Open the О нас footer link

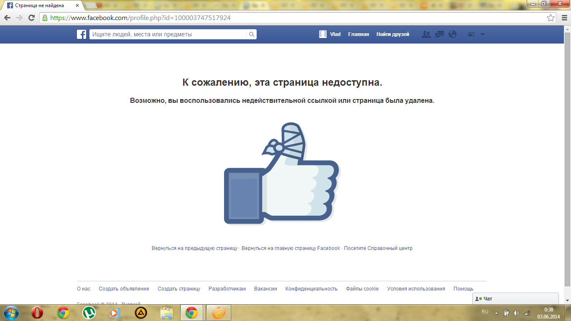point(84,289)
